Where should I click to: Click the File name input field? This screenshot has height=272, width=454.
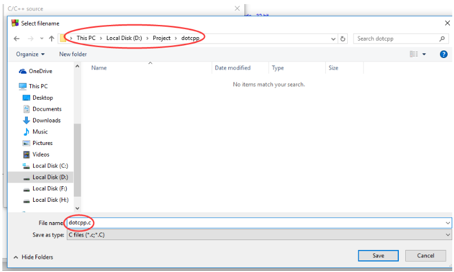tap(259, 223)
